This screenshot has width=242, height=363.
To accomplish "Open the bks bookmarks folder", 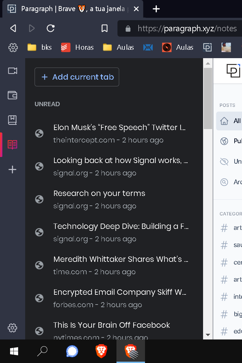I will [40, 47].
